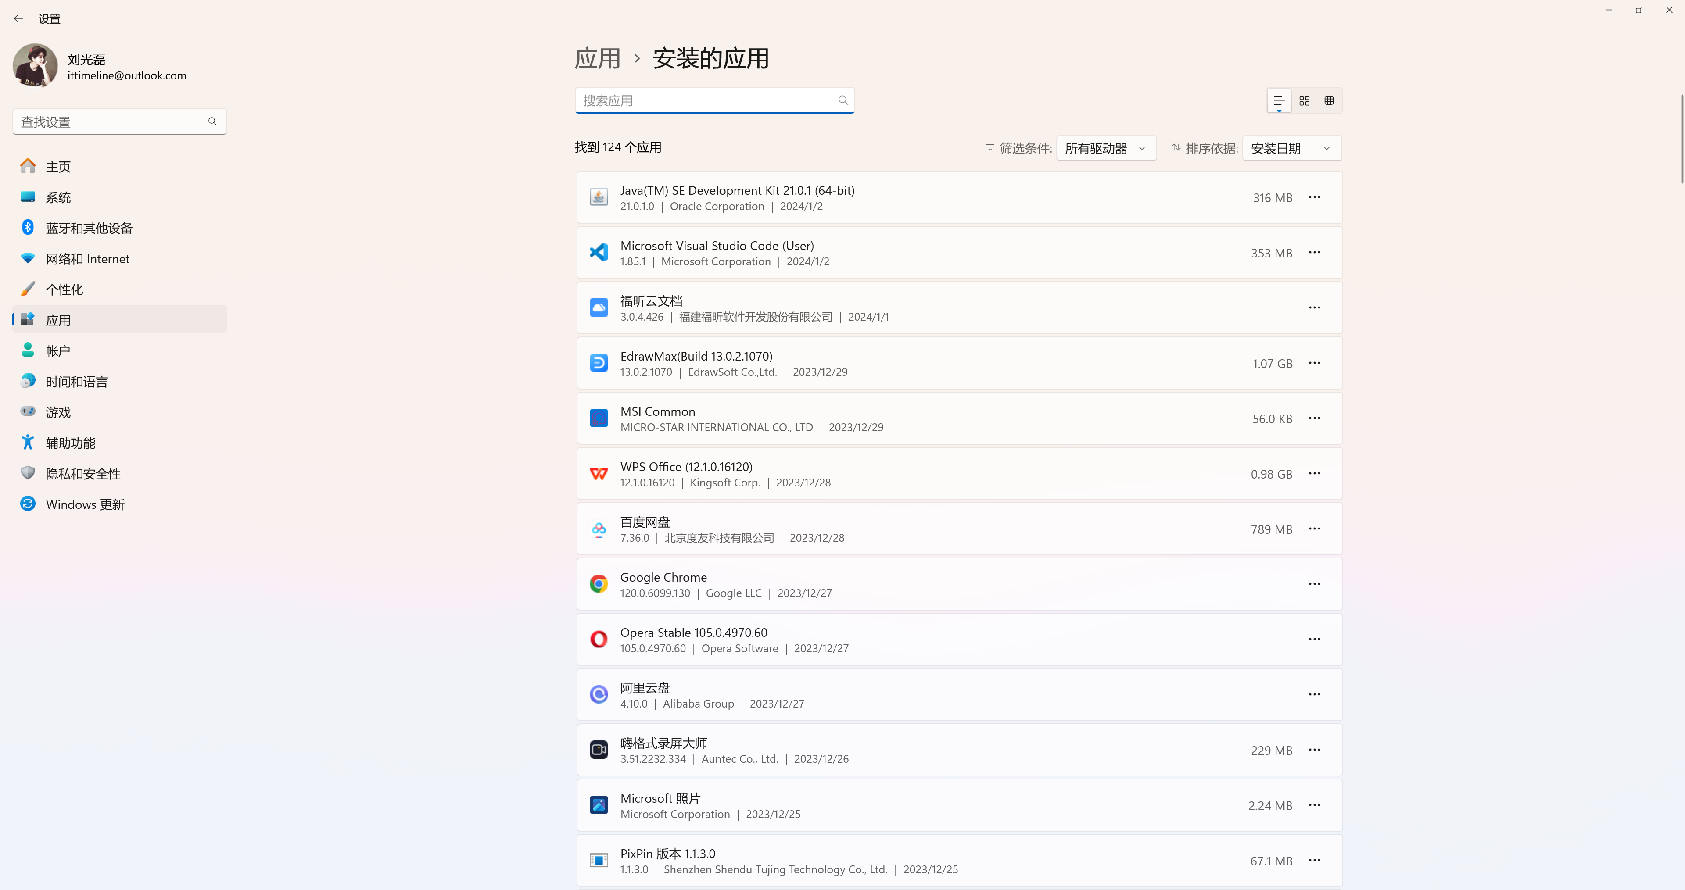Click the WPS Office app icon

tap(599, 473)
